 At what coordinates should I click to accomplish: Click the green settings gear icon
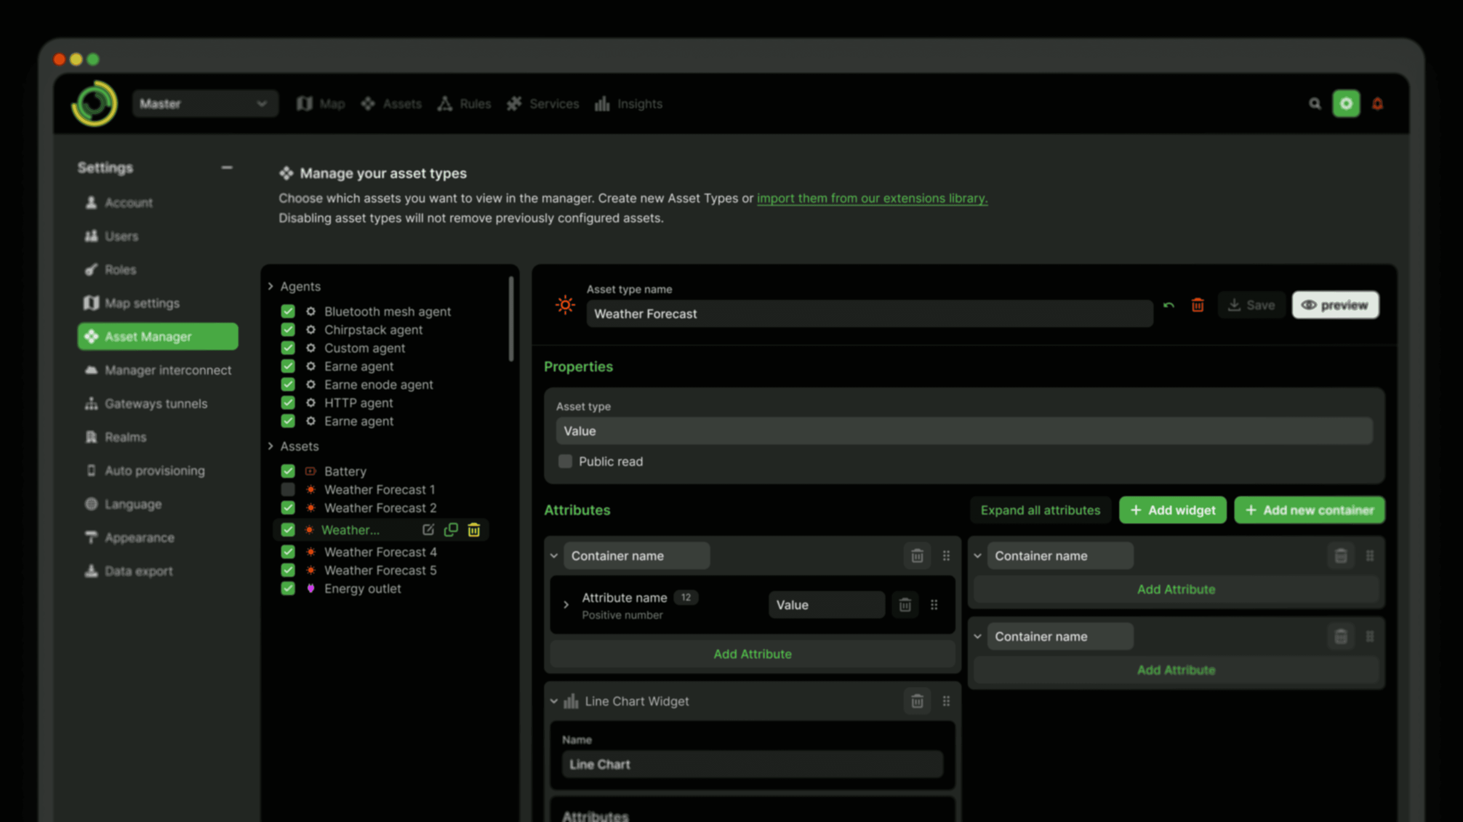(1346, 104)
